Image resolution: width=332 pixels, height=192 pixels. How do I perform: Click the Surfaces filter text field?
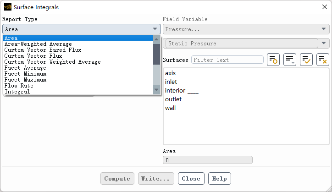pos(227,60)
